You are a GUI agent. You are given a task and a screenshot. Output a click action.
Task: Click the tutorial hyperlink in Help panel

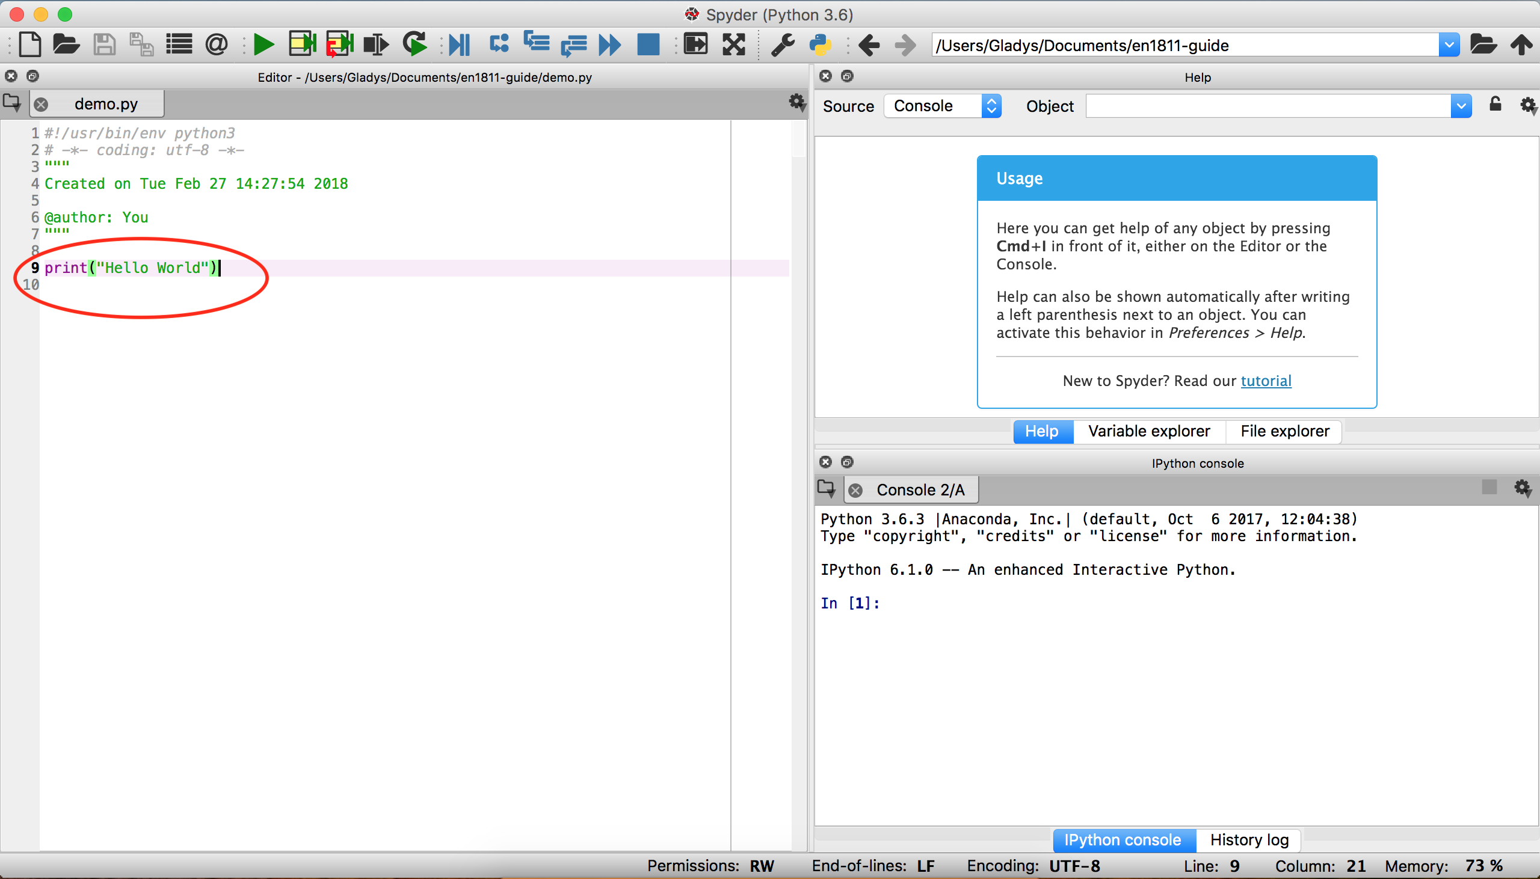point(1266,381)
